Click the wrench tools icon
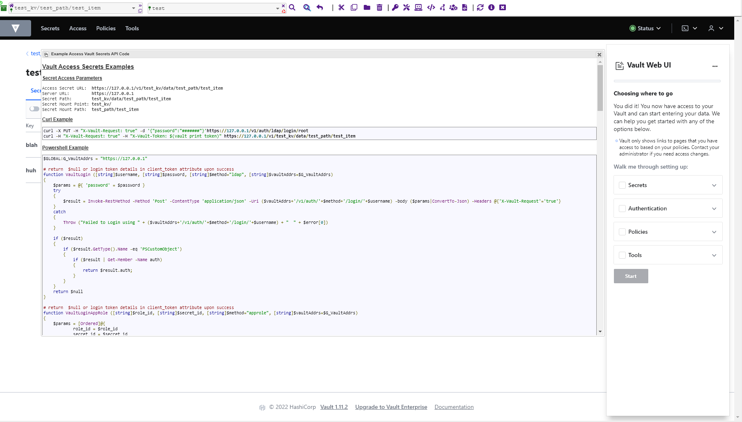Viewport: 742px width, 422px height. pyautogui.click(x=406, y=7)
